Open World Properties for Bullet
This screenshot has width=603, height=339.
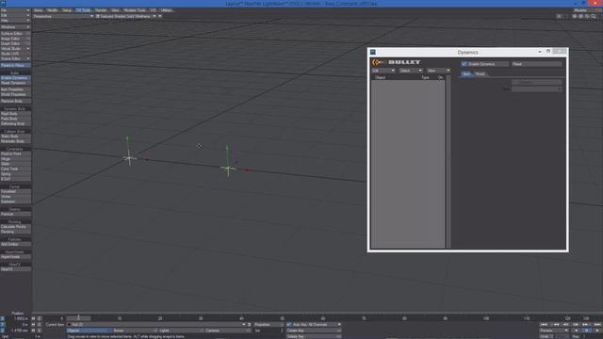coord(15,94)
